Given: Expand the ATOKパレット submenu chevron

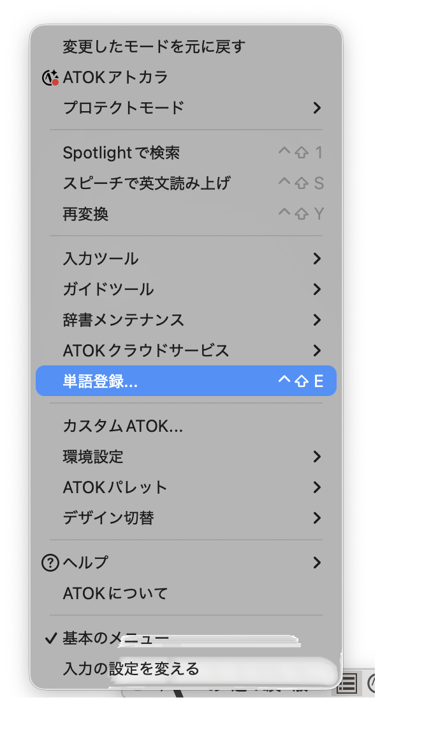Looking at the screenshot, I should (x=317, y=487).
